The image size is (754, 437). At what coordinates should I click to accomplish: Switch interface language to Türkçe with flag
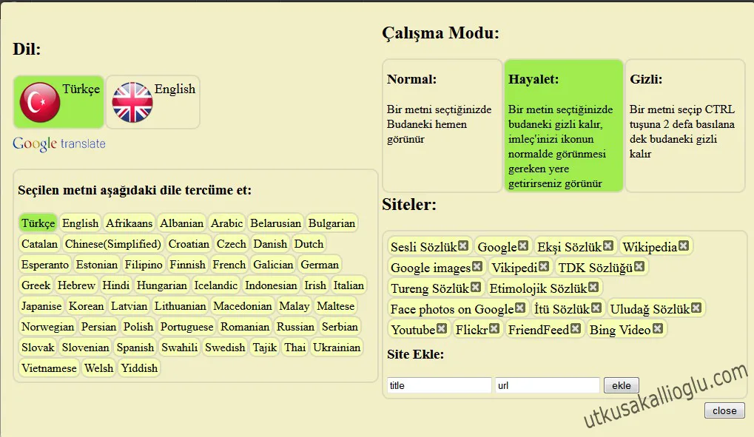[58, 102]
